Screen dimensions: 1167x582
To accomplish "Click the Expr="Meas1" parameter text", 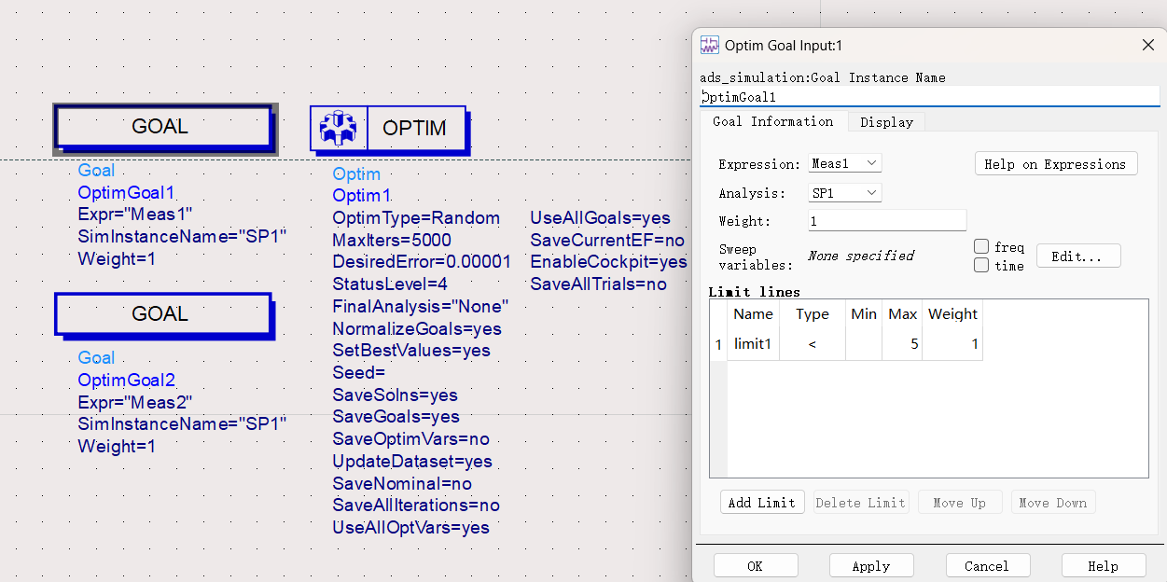I will coord(135,215).
